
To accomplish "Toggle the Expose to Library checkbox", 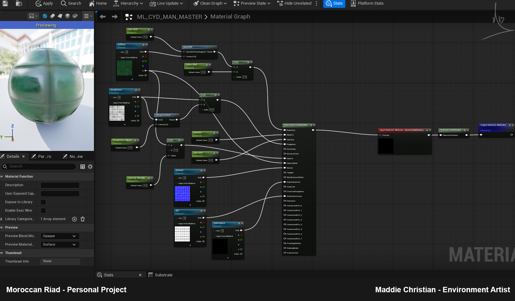I will (43, 202).
